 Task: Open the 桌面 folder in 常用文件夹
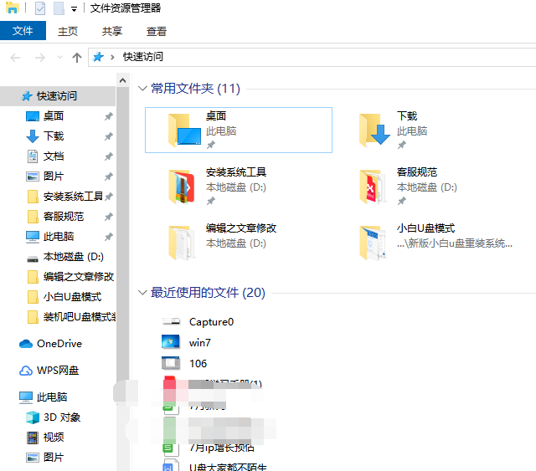click(184, 130)
